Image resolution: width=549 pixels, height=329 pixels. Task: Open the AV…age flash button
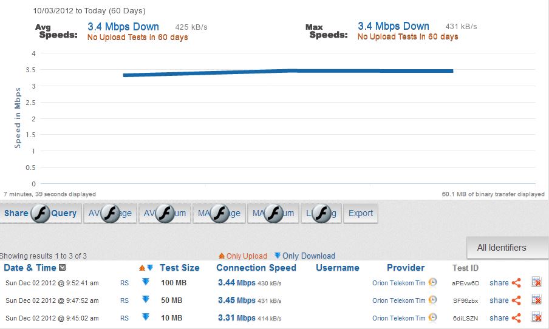[x=110, y=213]
